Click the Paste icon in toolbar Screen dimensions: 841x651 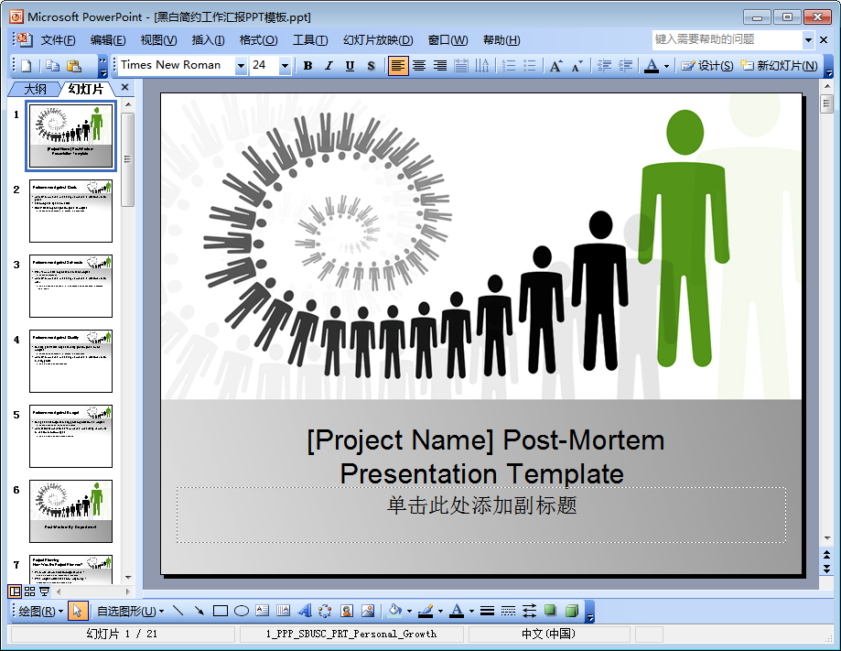[x=74, y=66]
